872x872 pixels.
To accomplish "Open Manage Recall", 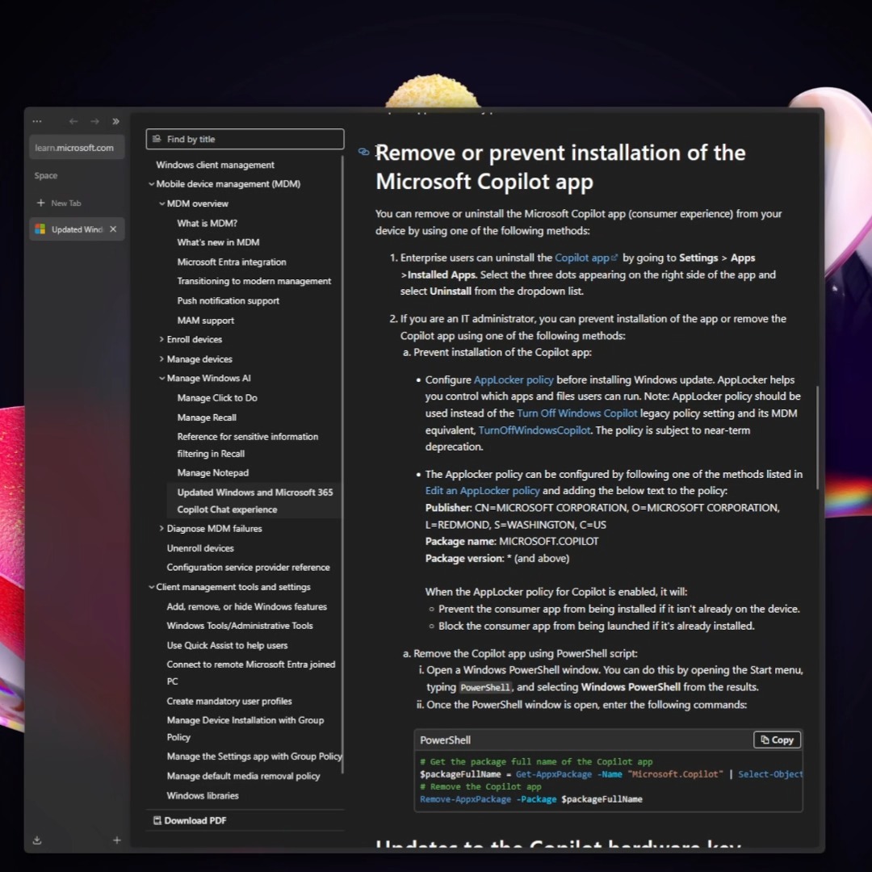I will 207,417.
